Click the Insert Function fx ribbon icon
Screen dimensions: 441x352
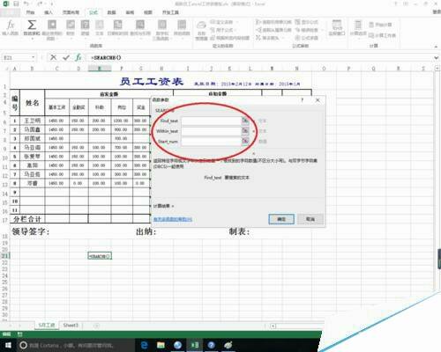[x=11, y=26]
